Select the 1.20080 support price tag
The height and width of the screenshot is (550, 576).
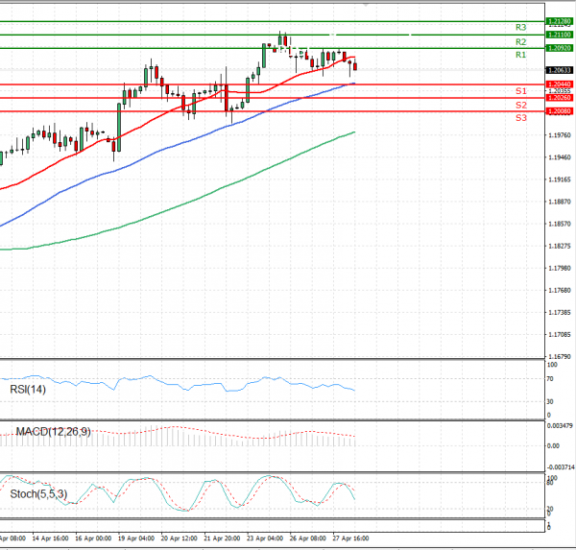point(560,111)
